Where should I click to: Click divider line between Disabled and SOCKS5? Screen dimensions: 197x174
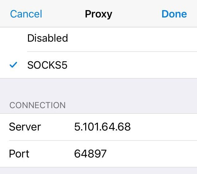tap(112, 51)
